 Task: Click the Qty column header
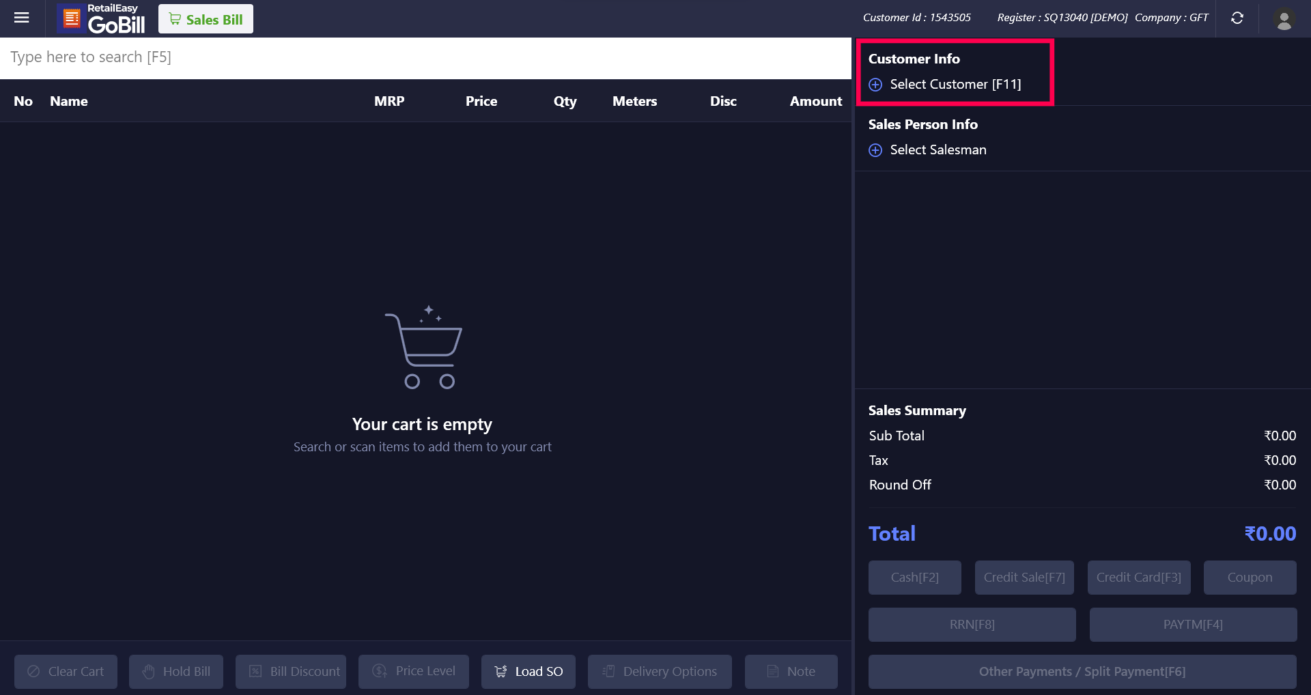(565, 101)
